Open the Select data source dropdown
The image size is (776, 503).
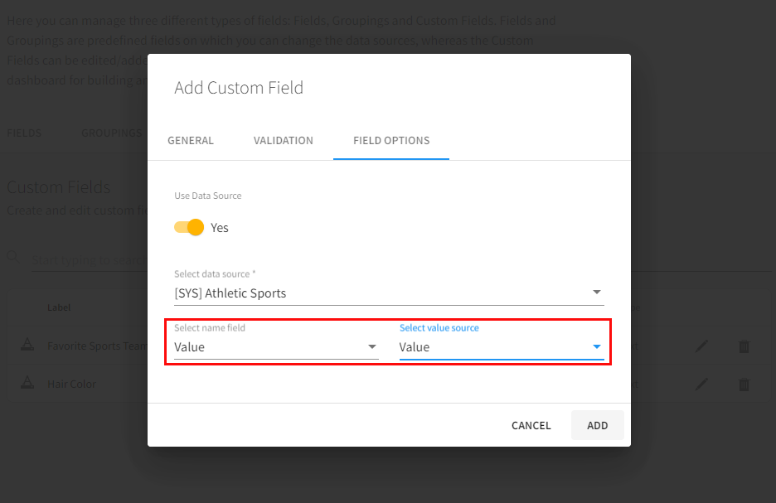coord(388,293)
